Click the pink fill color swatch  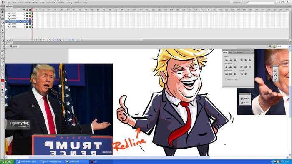pyautogui.click(x=3, y=87)
